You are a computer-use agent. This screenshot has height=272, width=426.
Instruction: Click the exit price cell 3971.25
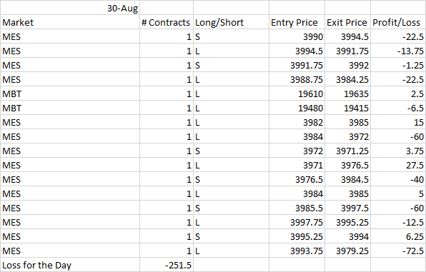pos(348,151)
